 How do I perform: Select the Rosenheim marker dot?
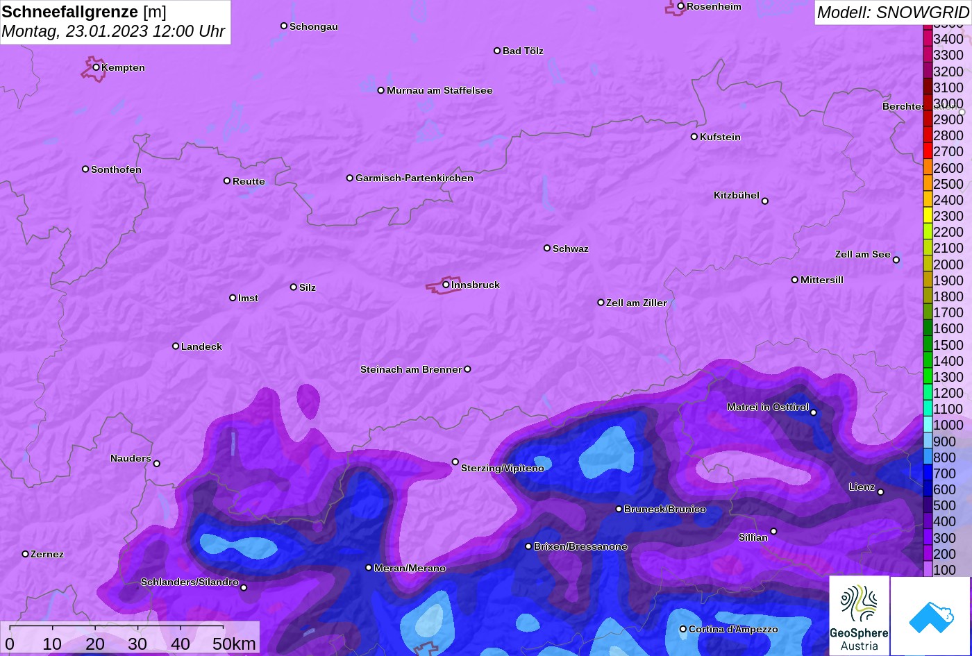pyautogui.click(x=680, y=6)
